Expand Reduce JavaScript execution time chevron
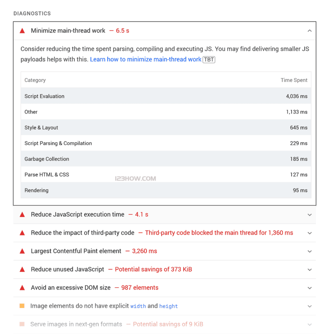The height and width of the screenshot is (336, 328). click(309, 215)
